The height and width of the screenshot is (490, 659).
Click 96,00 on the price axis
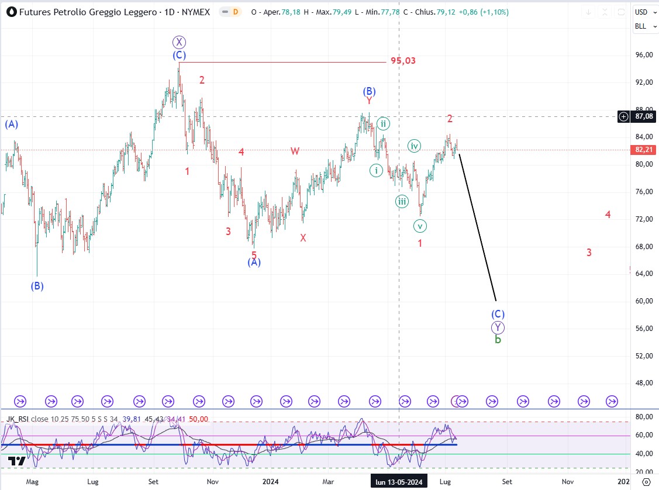[644, 54]
